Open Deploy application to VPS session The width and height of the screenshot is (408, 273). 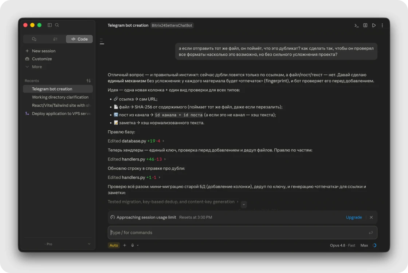[58, 114]
